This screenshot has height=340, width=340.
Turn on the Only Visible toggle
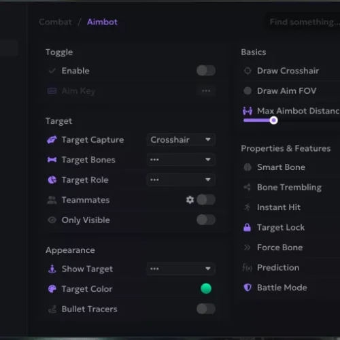click(x=206, y=220)
